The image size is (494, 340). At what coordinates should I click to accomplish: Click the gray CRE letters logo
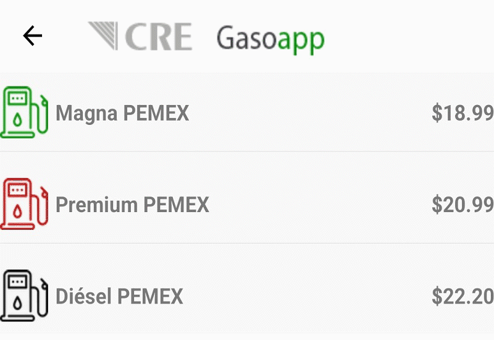(158, 36)
